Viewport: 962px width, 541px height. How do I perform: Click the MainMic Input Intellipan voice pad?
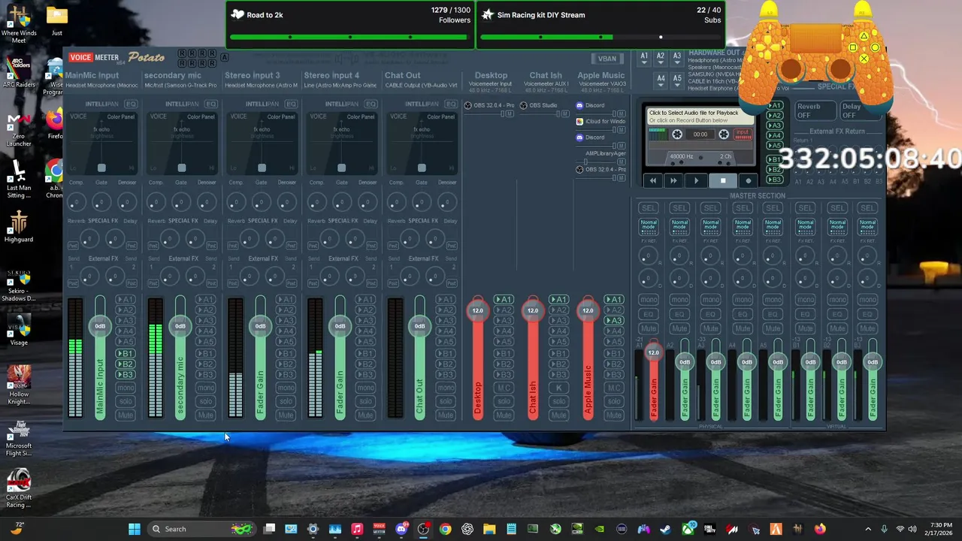coord(101,142)
